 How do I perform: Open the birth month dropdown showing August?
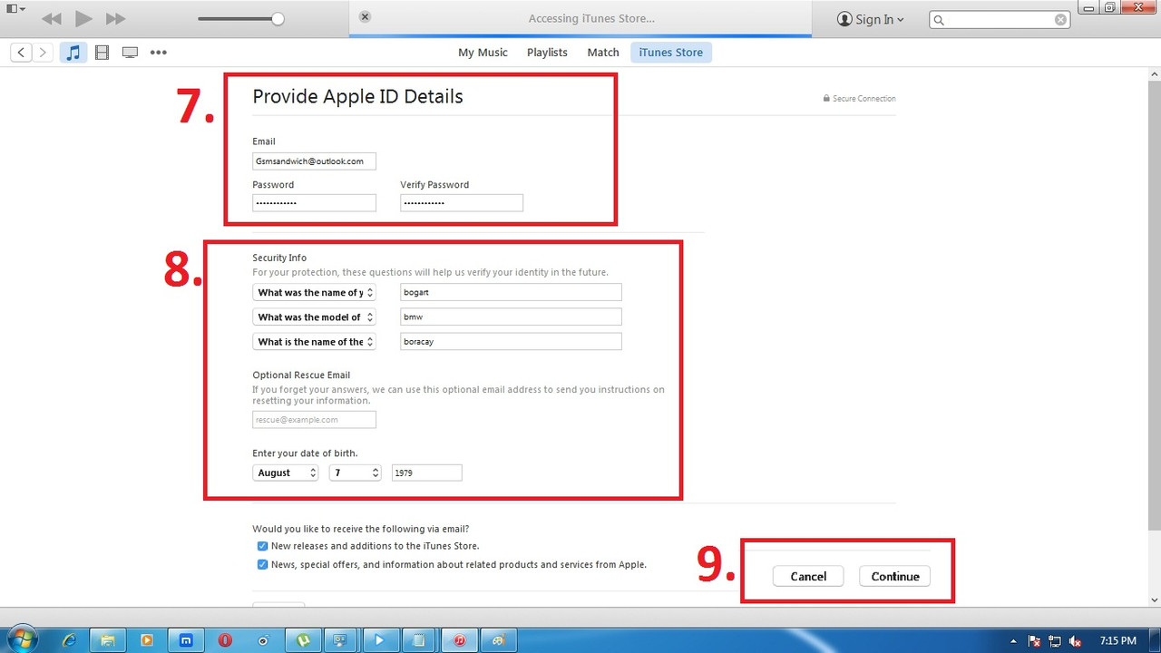(x=286, y=473)
